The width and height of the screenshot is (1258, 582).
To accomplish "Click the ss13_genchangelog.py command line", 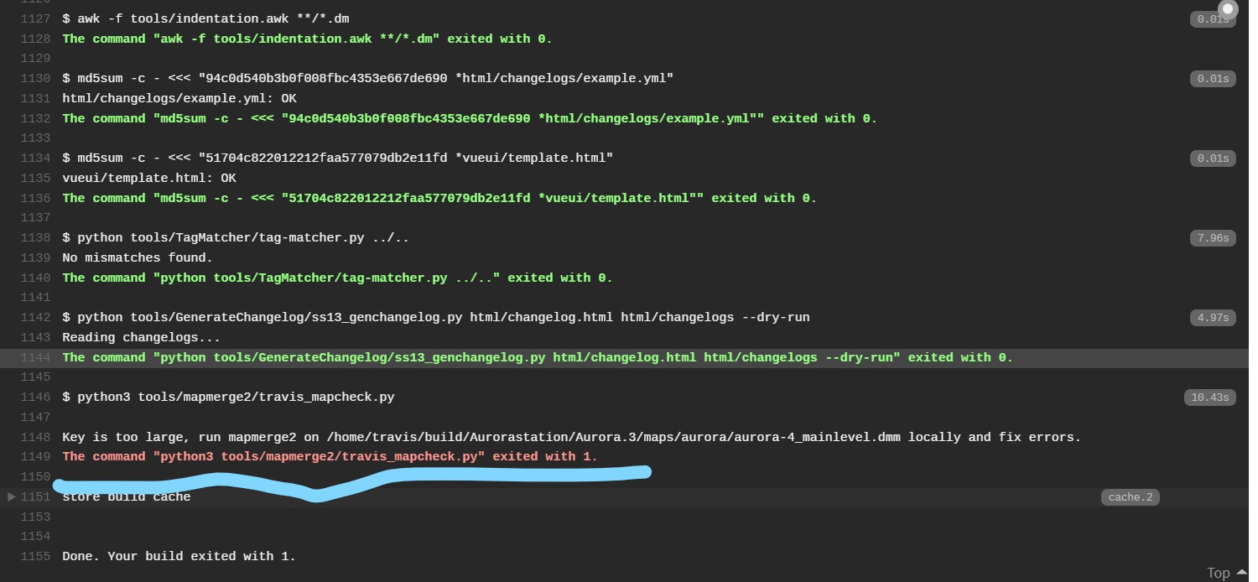I will [x=436, y=318].
